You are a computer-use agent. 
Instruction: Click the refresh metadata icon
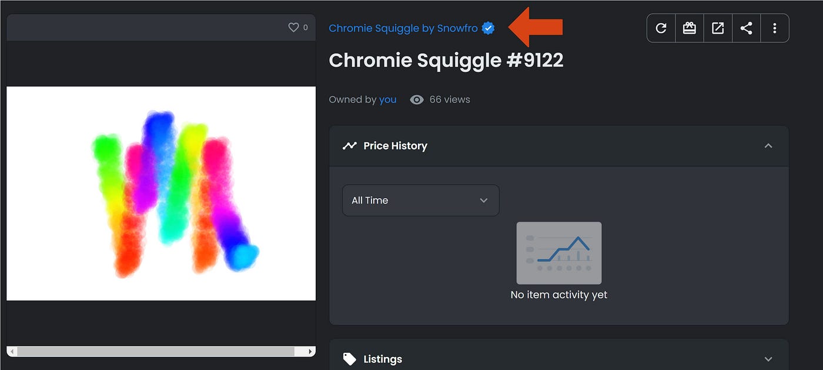[x=661, y=28]
